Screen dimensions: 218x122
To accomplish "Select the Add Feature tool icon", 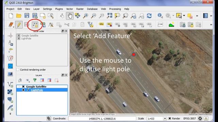I will pyautogui.click(x=35, y=25).
